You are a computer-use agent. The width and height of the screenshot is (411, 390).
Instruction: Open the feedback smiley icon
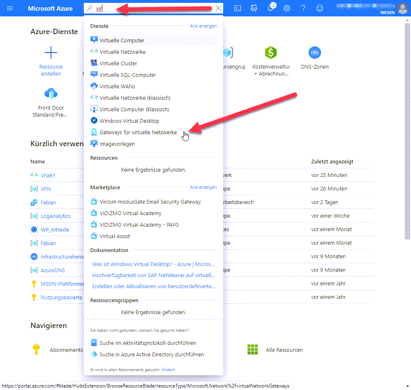319,8
